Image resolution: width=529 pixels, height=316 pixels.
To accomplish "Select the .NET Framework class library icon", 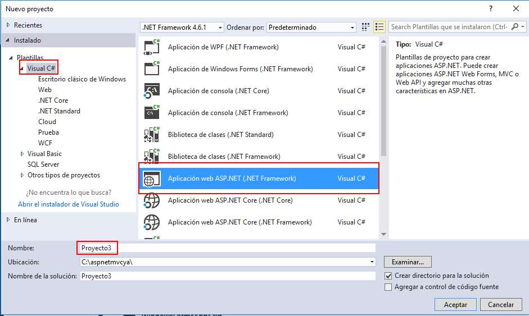I will click(x=152, y=156).
